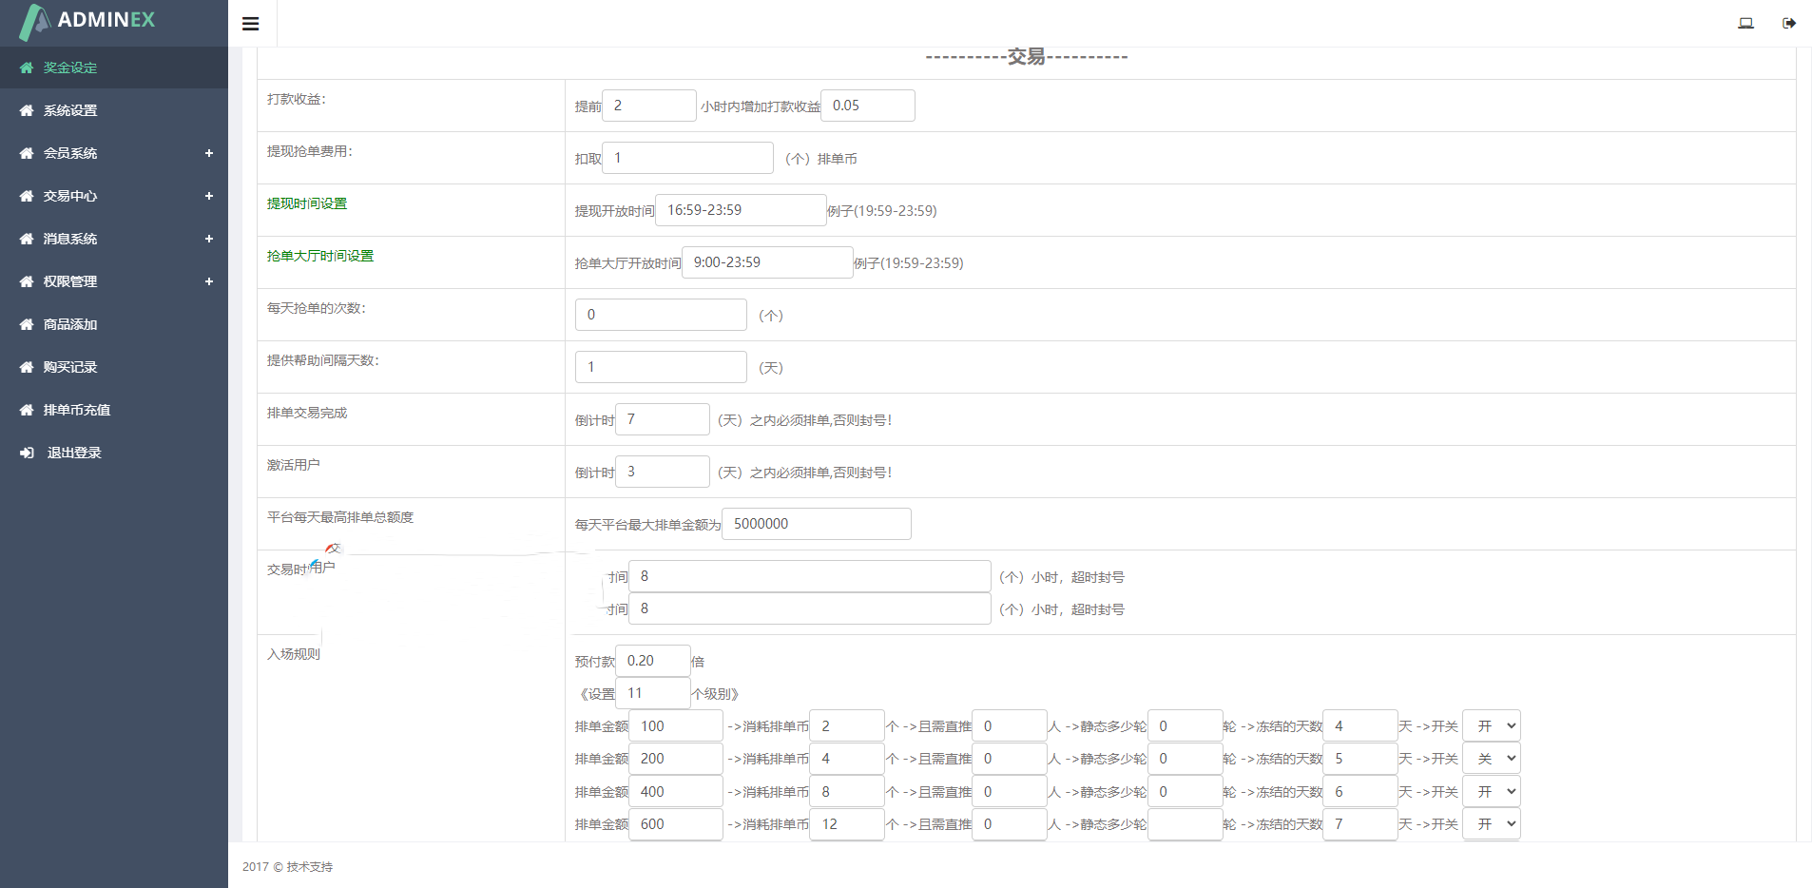This screenshot has height=888, width=1812.
Task: Click the 抢单大厅时间设置 green link
Action: coord(320,256)
